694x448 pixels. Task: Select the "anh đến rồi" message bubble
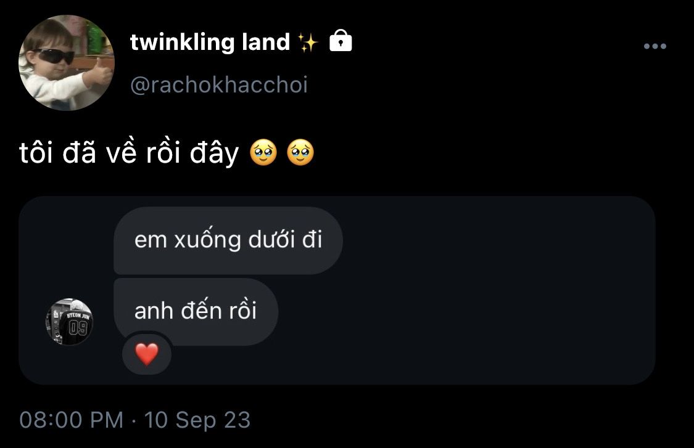click(196, 311)
